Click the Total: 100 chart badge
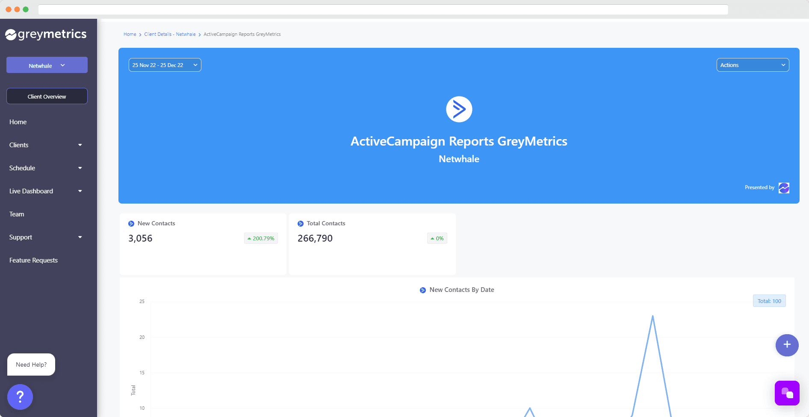 (x=769, y=301)
